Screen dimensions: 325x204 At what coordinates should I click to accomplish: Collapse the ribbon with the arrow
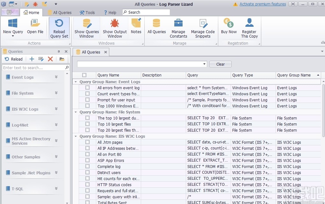[x=323, y=42]
